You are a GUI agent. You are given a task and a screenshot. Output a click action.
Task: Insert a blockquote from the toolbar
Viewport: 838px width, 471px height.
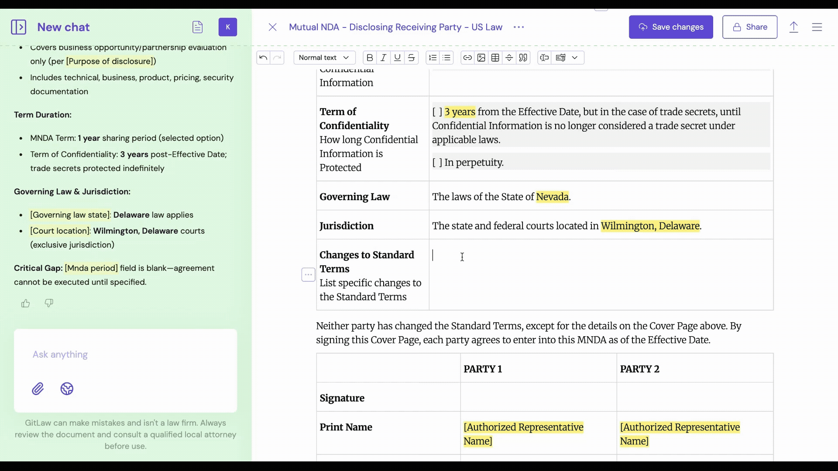pyautogui.click(x=523, y=58)
